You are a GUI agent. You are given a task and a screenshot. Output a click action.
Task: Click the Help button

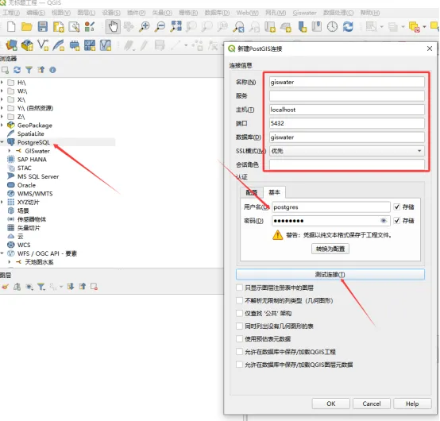click(x=412, y=404)
